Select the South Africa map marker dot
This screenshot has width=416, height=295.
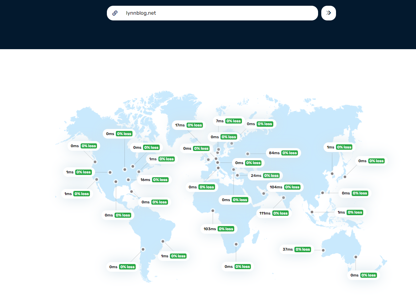click(236, 244)
